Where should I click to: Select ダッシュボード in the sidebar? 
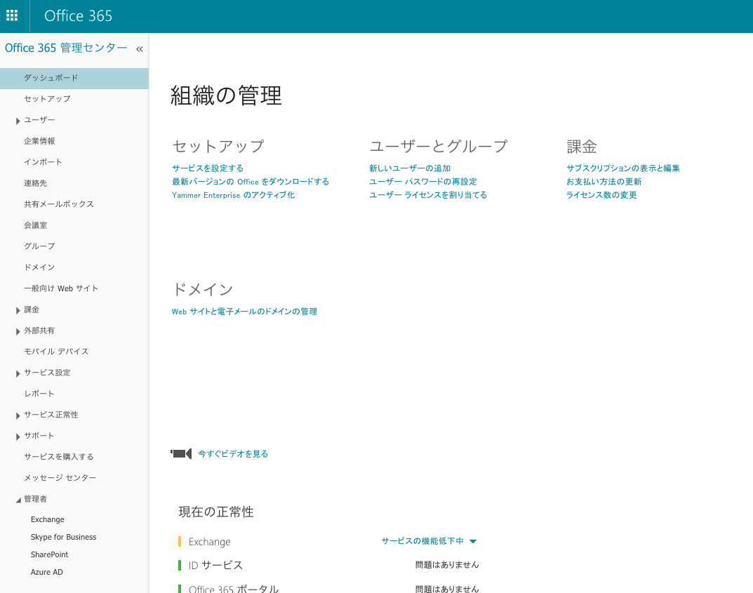(x=74, y=79)
